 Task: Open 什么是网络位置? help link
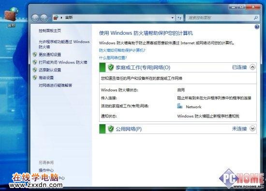[113, 58]
